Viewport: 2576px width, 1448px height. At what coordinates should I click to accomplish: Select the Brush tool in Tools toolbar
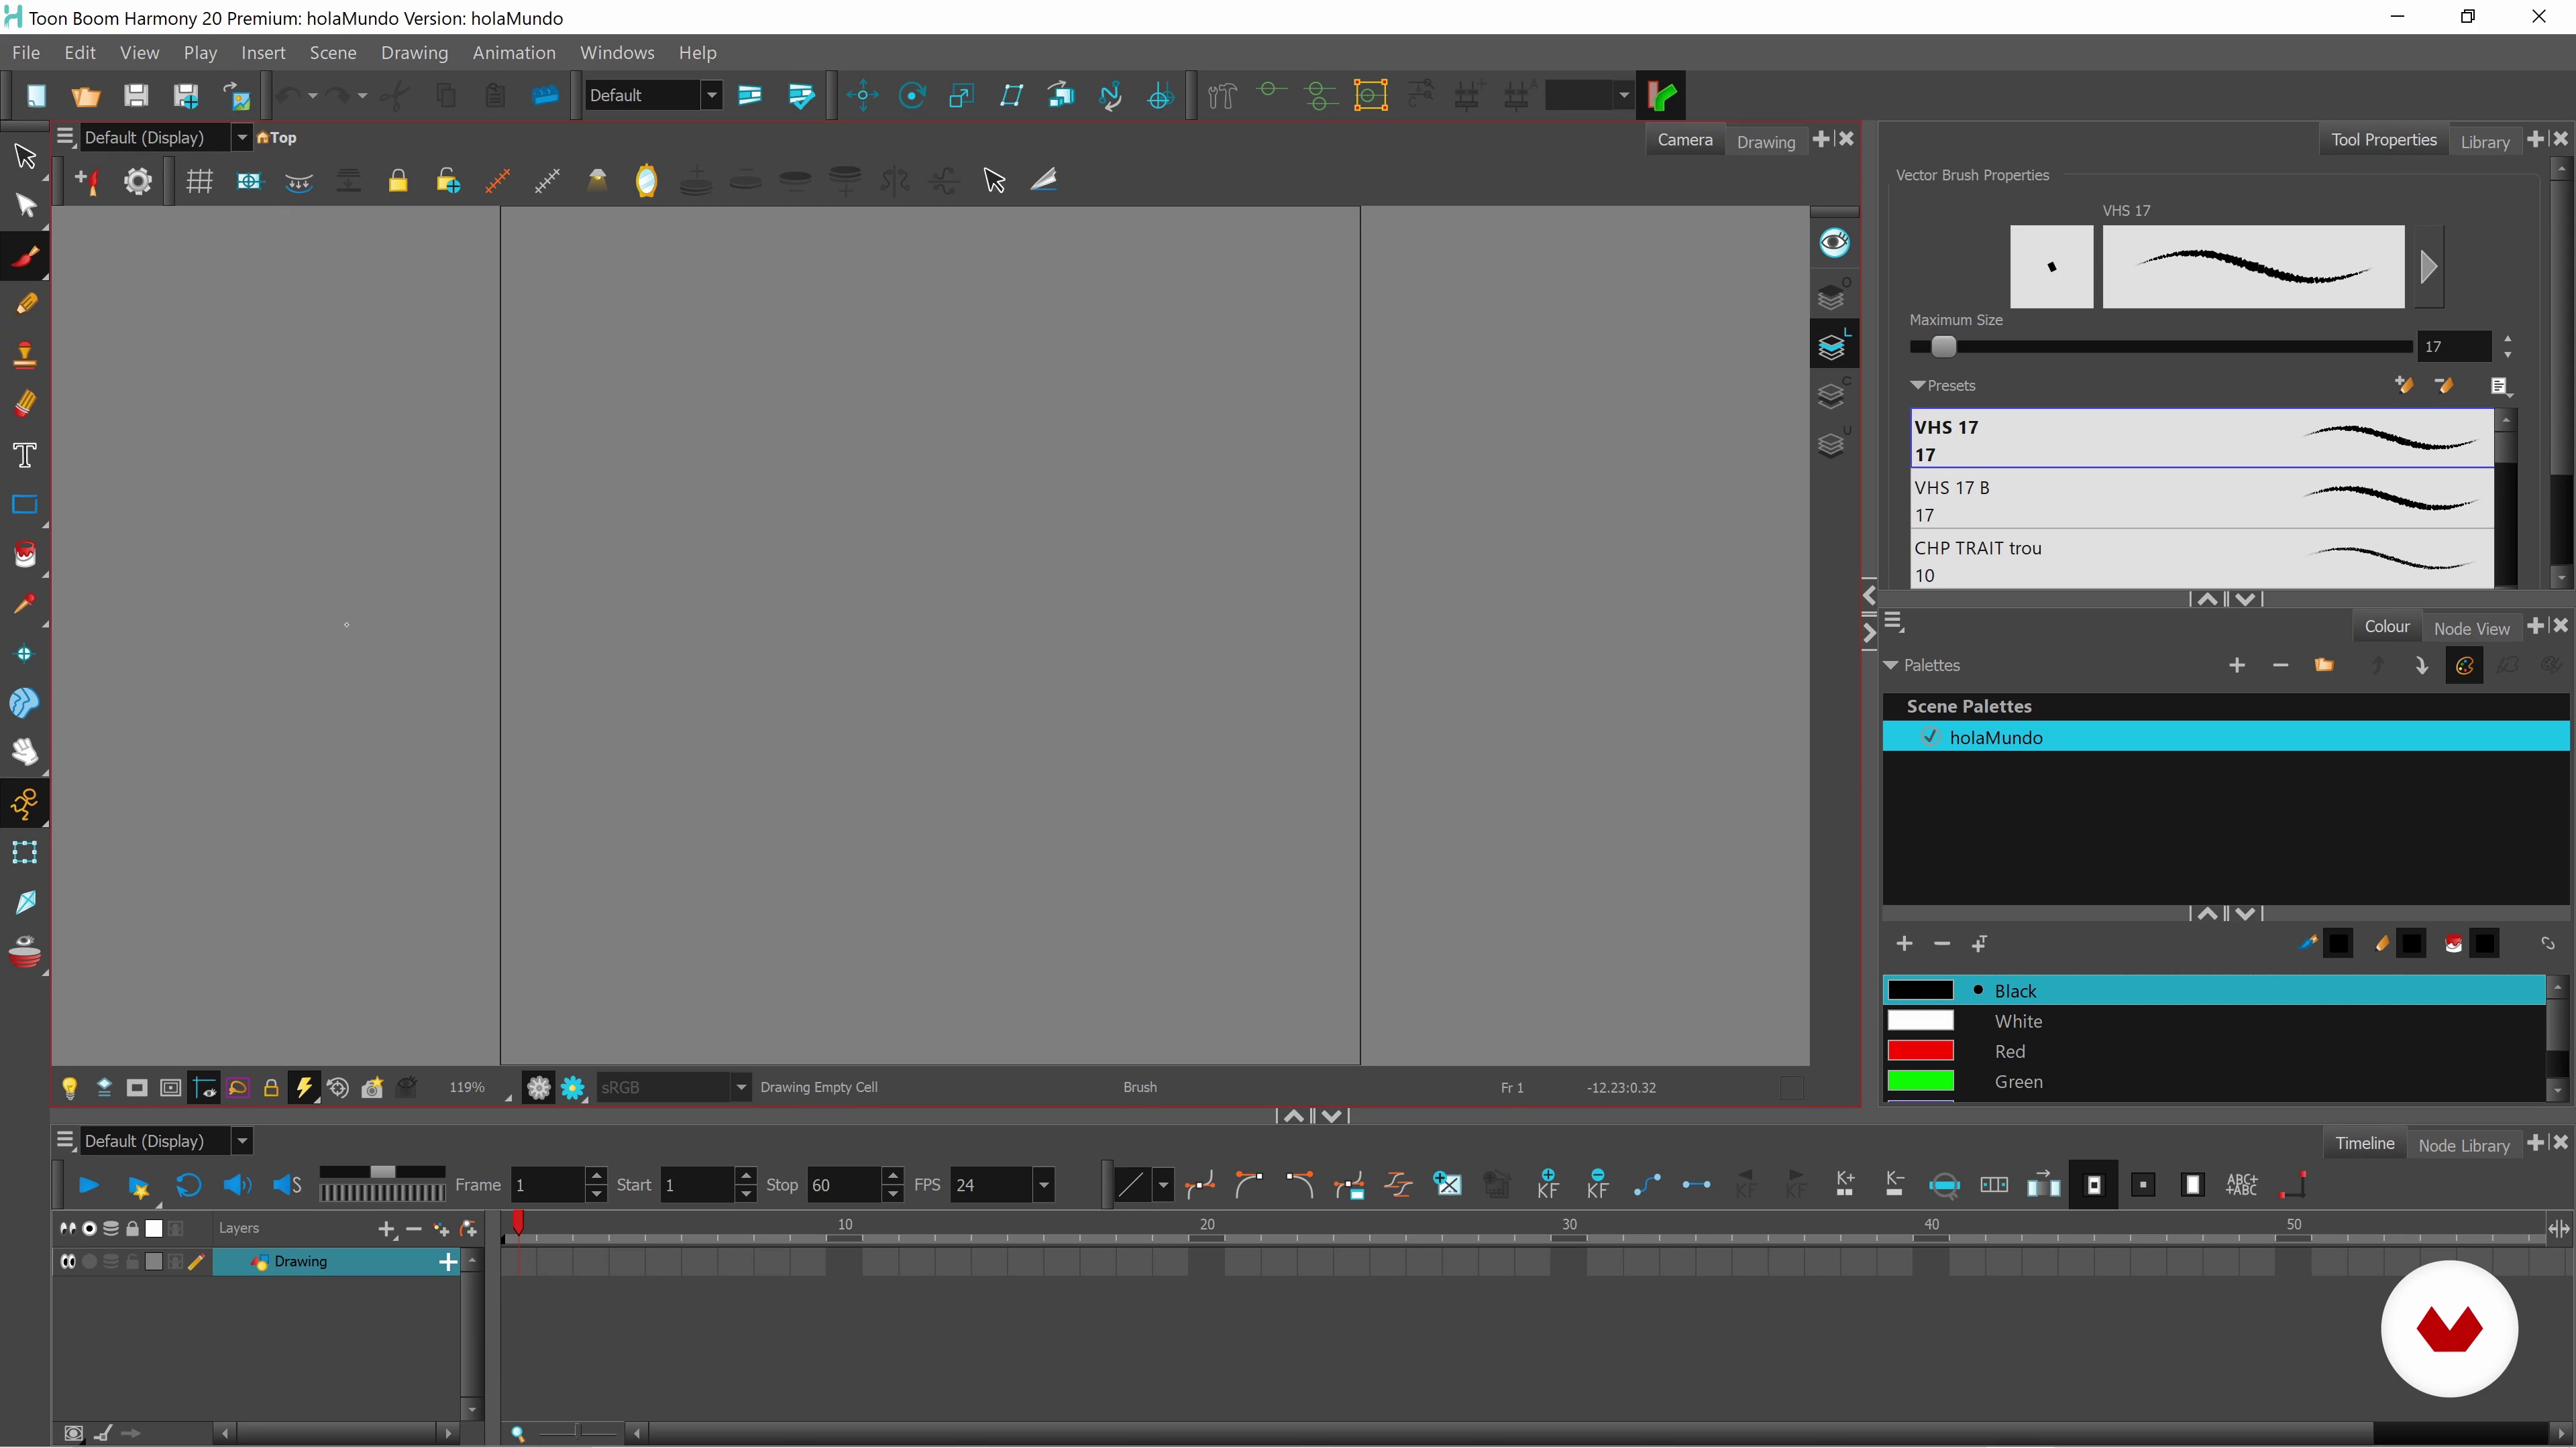tap(25, 256)
